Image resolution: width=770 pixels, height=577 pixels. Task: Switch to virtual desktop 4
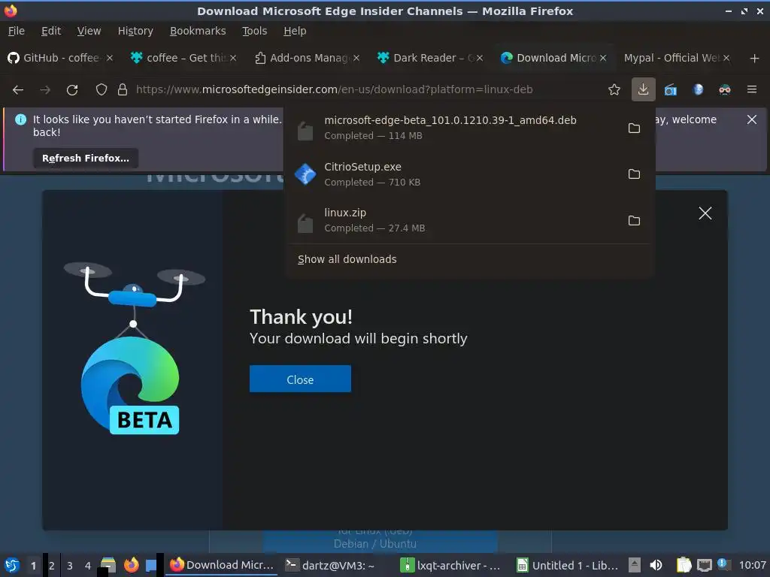click(88, 565)
